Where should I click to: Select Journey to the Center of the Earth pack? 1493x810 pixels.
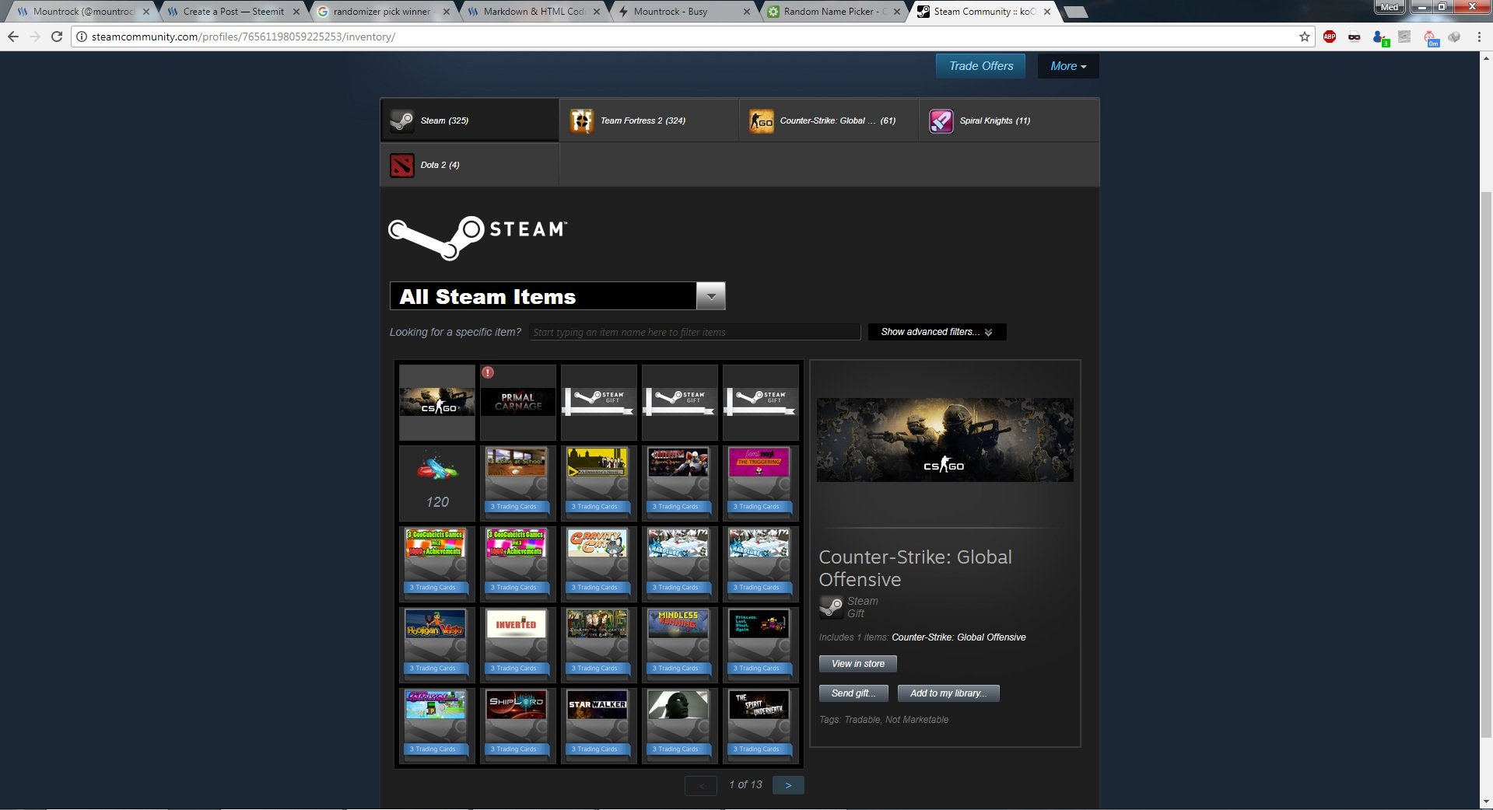click(598, 645)
